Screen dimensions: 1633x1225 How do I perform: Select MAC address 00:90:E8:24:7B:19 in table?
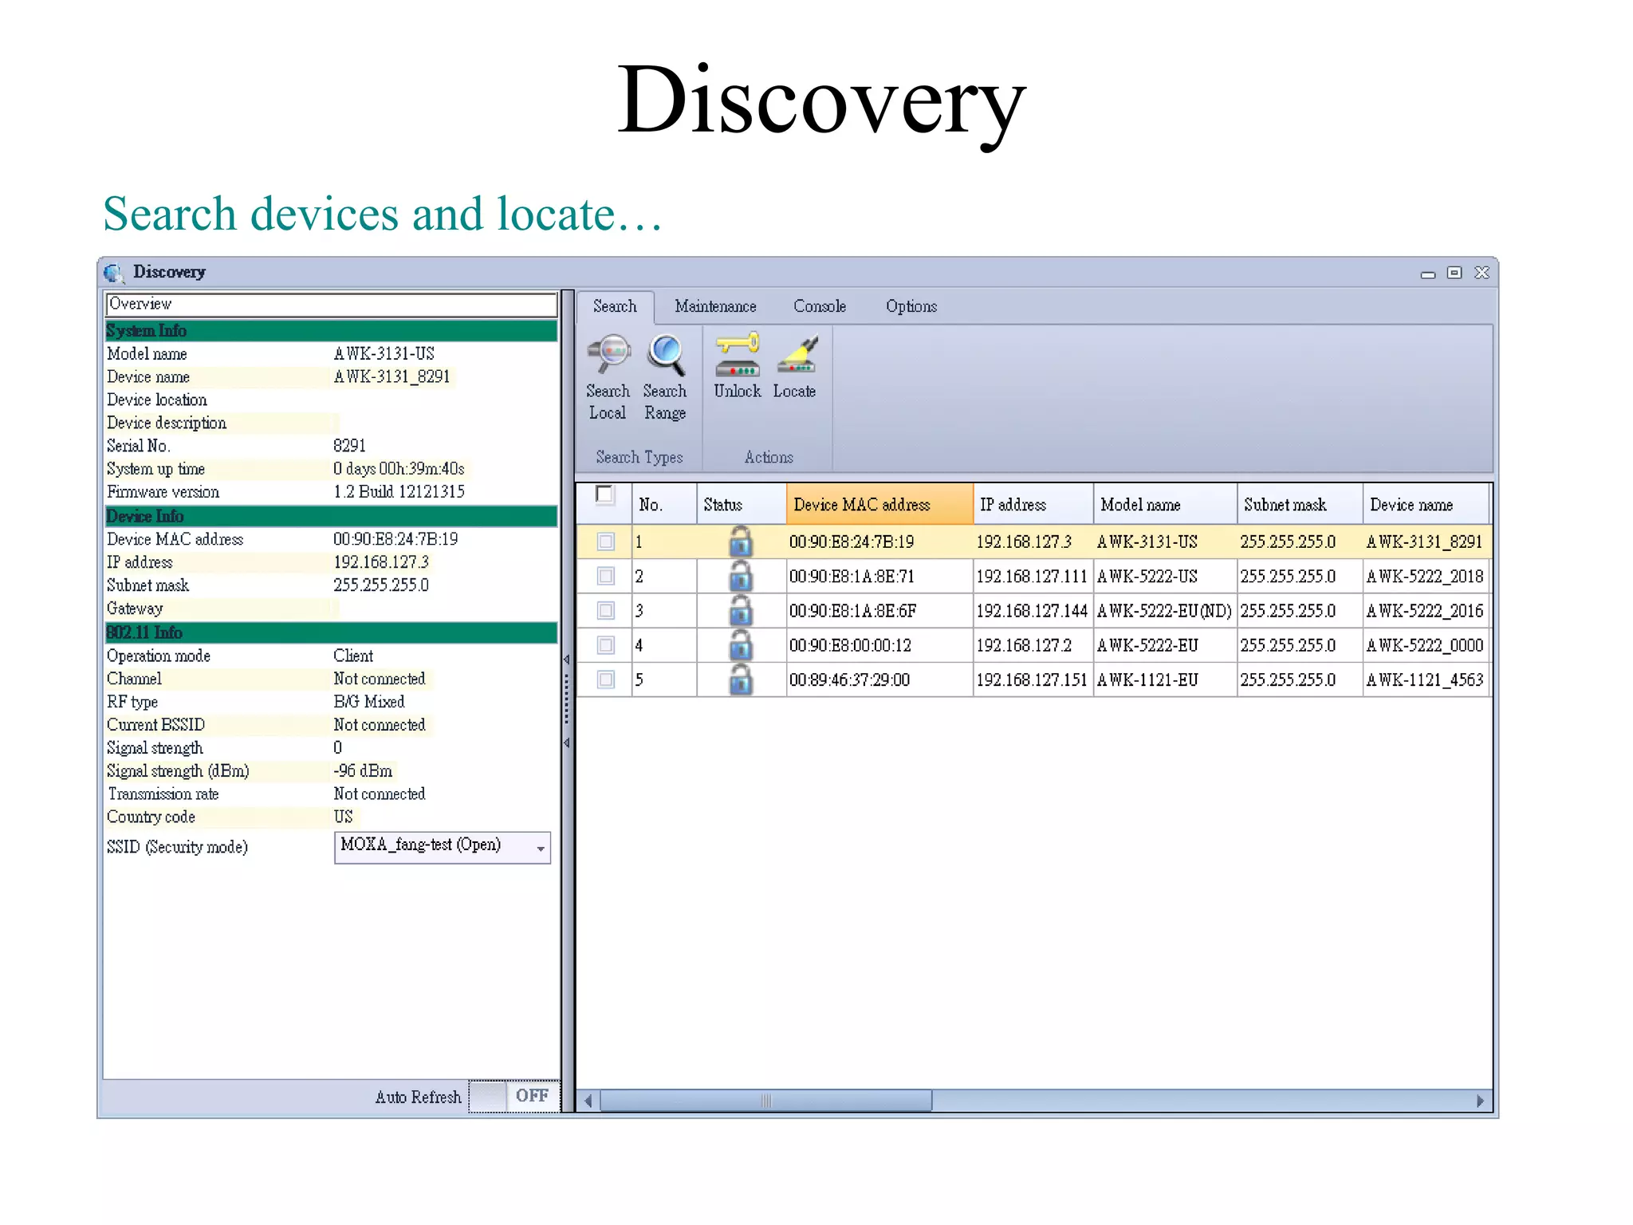(852, 542)
